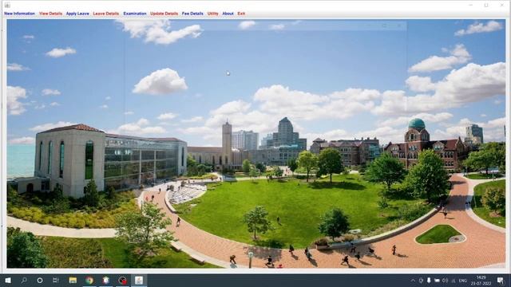
Task: Open the Utility menu
Action: click(x=213, y=14)
